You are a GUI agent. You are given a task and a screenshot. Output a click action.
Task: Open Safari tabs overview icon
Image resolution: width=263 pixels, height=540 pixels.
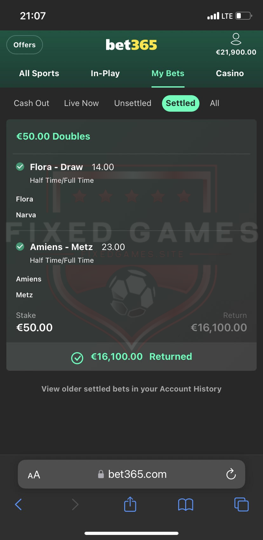[x=241, y=504]
